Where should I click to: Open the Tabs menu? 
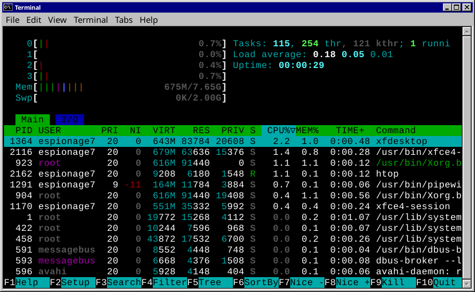point(124,20)
